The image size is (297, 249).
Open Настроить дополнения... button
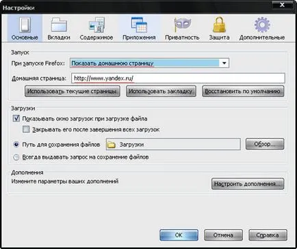248,184
